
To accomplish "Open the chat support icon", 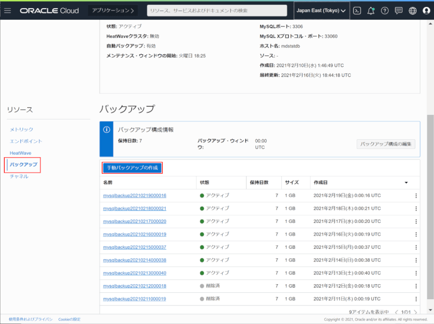I will coord(399,10).
